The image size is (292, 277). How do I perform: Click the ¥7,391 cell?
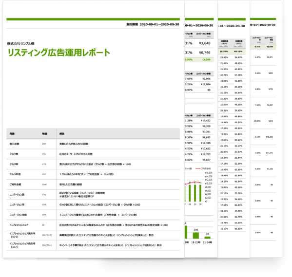pyautogui.click(x=206, y=132)
